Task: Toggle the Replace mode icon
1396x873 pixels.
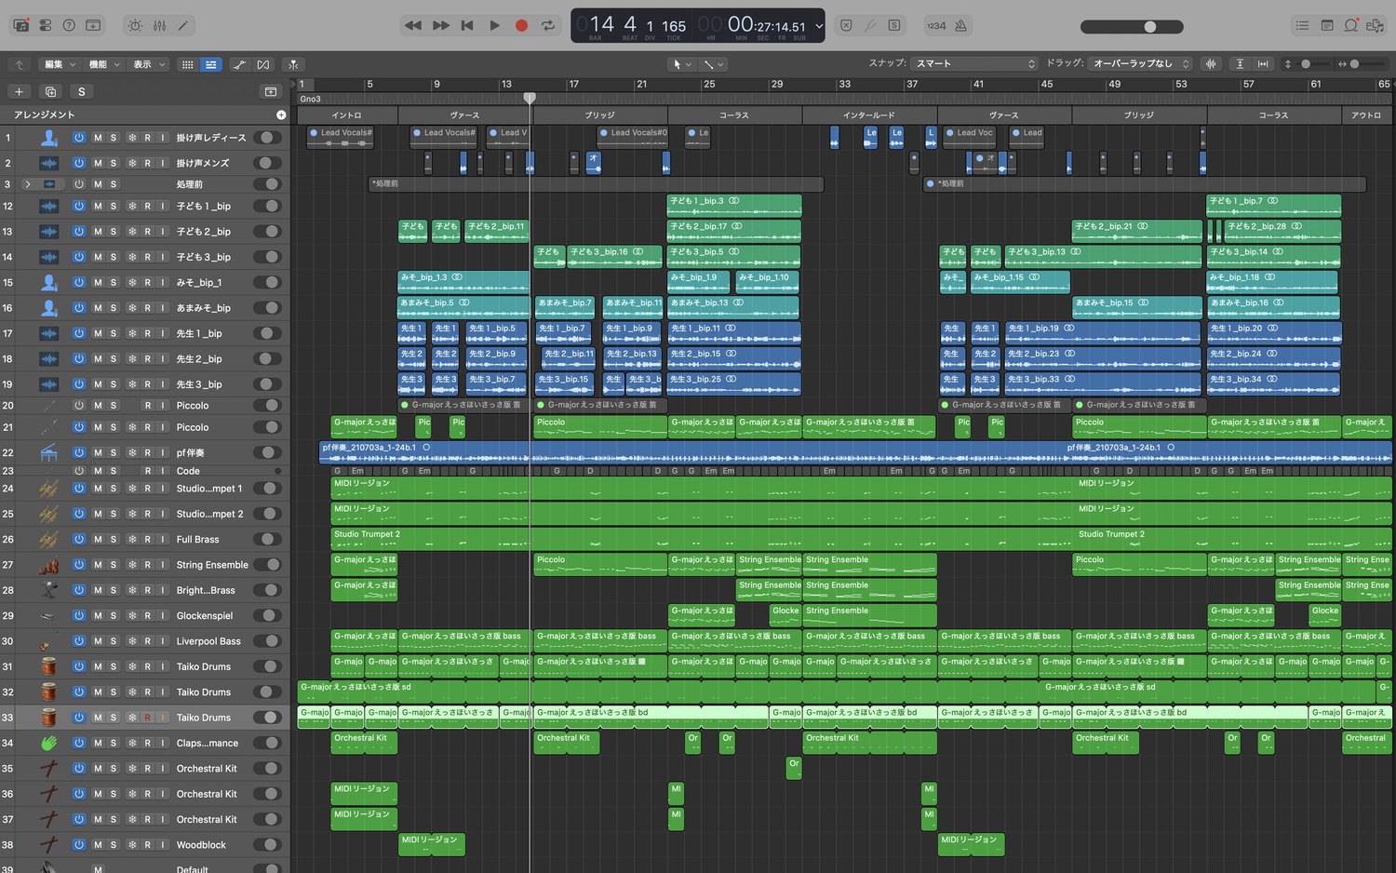Action: click(x=846, y=25)
